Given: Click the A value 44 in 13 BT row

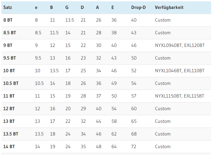Looking at the screenshot, I should [99, 121].
